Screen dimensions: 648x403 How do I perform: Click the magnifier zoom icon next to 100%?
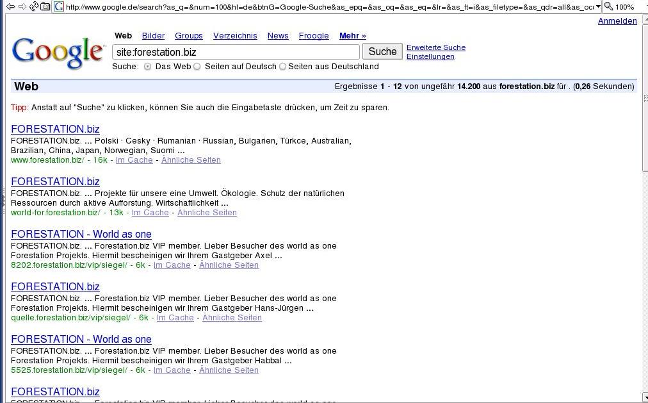608,6
